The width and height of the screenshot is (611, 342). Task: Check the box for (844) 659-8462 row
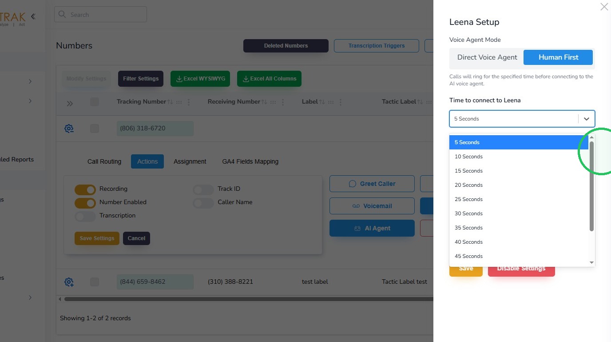[x=95, y=282]
